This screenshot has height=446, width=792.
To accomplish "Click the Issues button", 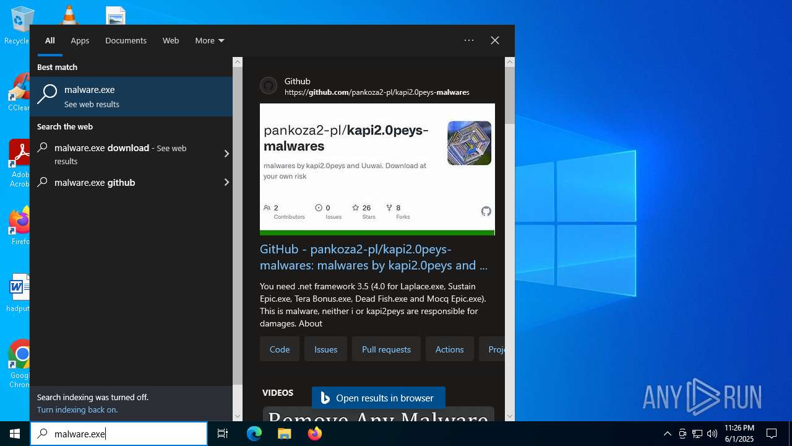I will click(325, 349).
